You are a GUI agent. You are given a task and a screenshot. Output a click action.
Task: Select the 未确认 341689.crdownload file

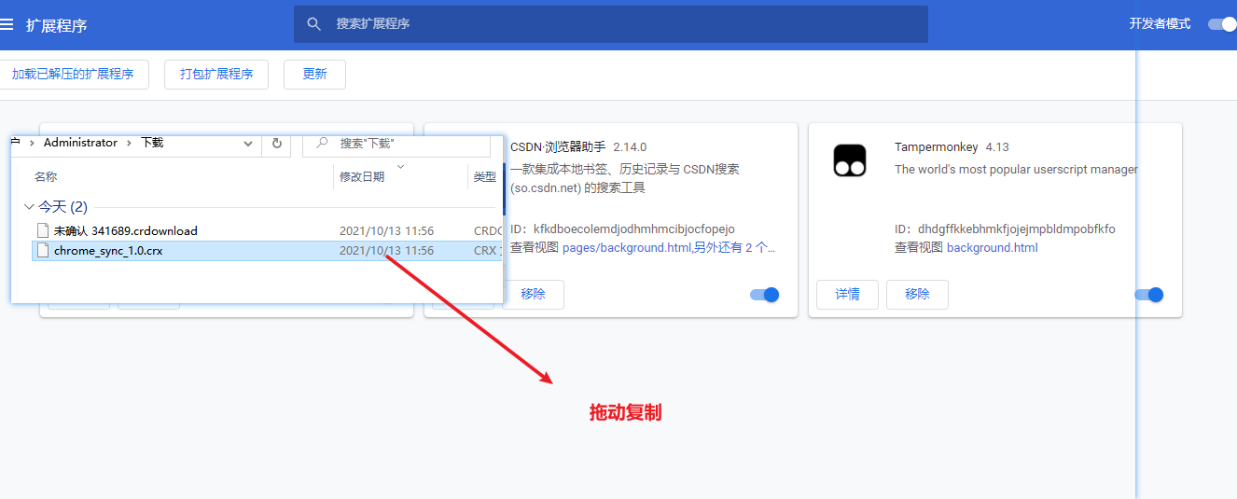[x=126, y=230]
